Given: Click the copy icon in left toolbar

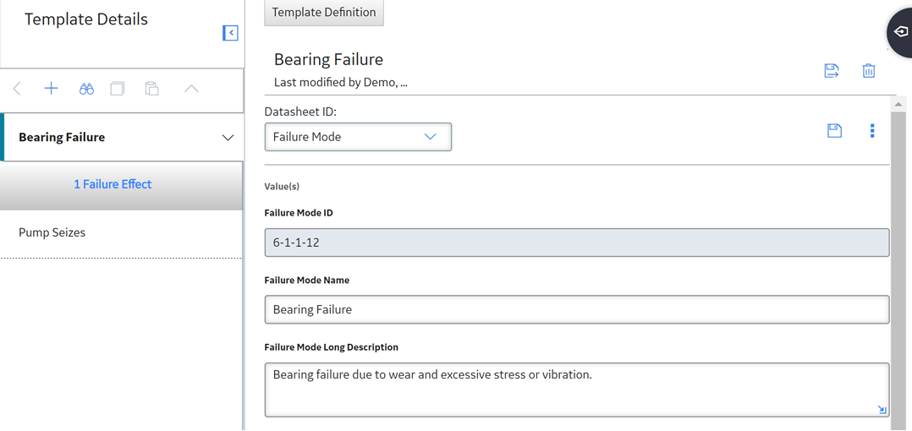Looking at the screenshot, I should tap(118, 89).
